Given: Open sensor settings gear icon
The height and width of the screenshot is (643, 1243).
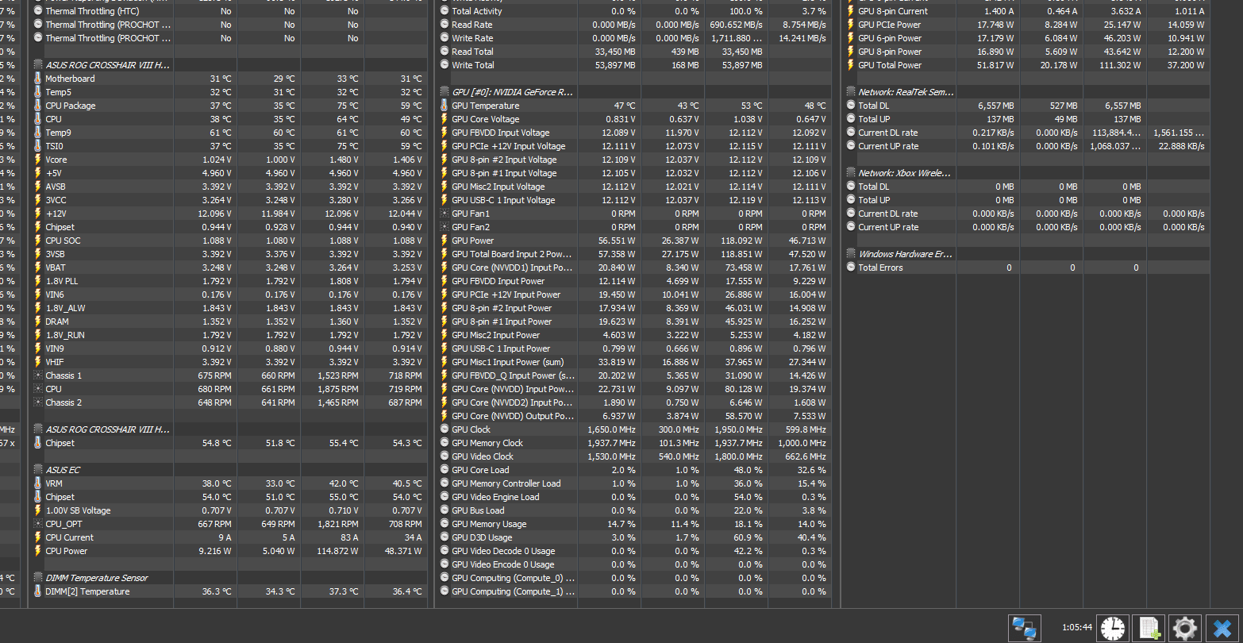Looking at the screenshot, I should click(x=1184, y=629).
